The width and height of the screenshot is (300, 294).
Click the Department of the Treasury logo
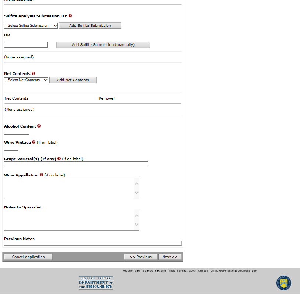96,283
